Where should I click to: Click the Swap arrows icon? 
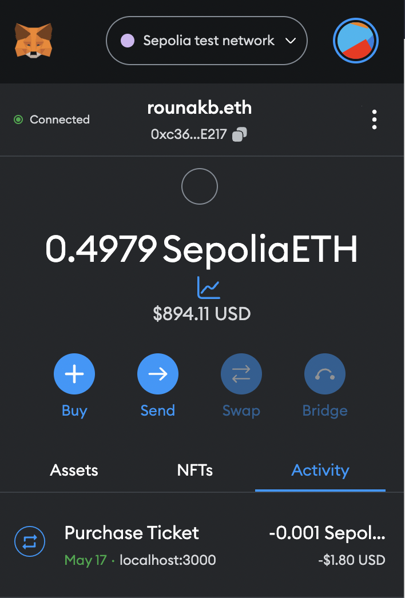pos(241,374)
